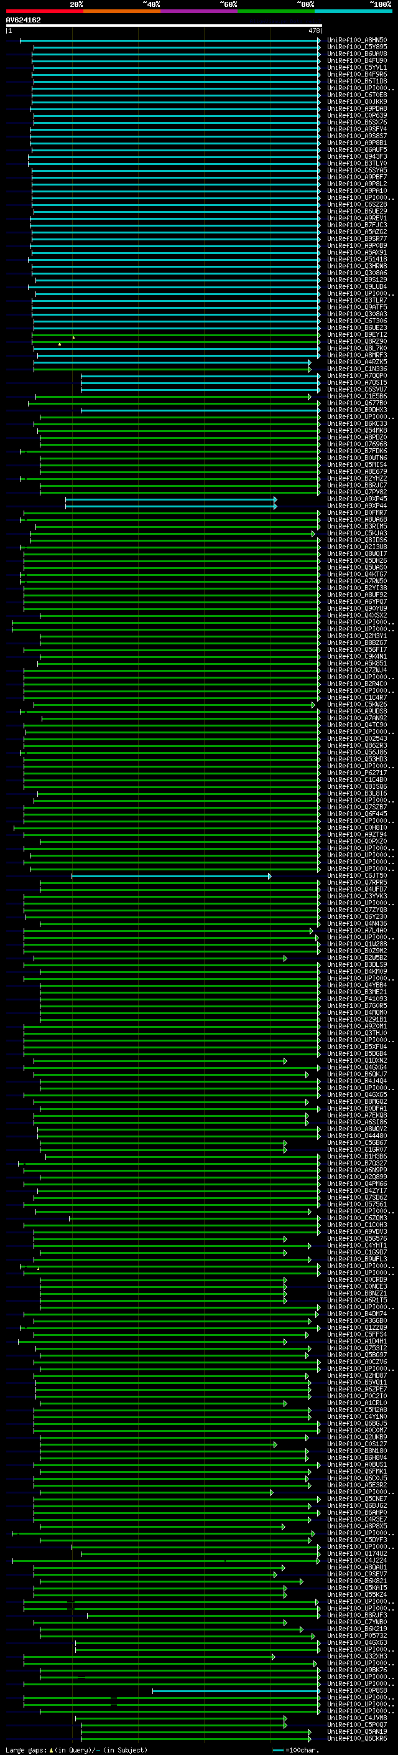The image size is (398, 1755).
Task: Click hit name UniRef100_B0FMR7
Action: point(357,513)
